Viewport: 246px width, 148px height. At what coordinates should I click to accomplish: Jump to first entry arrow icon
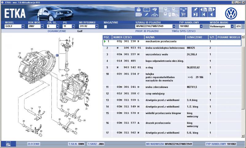point(204,15)
